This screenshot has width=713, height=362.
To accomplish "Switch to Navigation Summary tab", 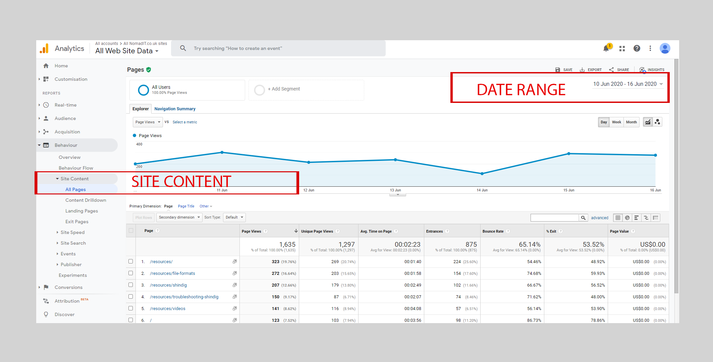I will pyautogui.click(x=175, y=109).
